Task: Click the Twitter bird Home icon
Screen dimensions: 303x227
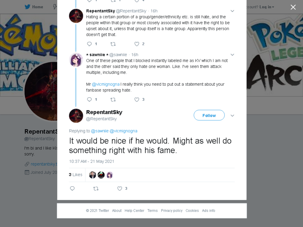Action: (28, 7)
